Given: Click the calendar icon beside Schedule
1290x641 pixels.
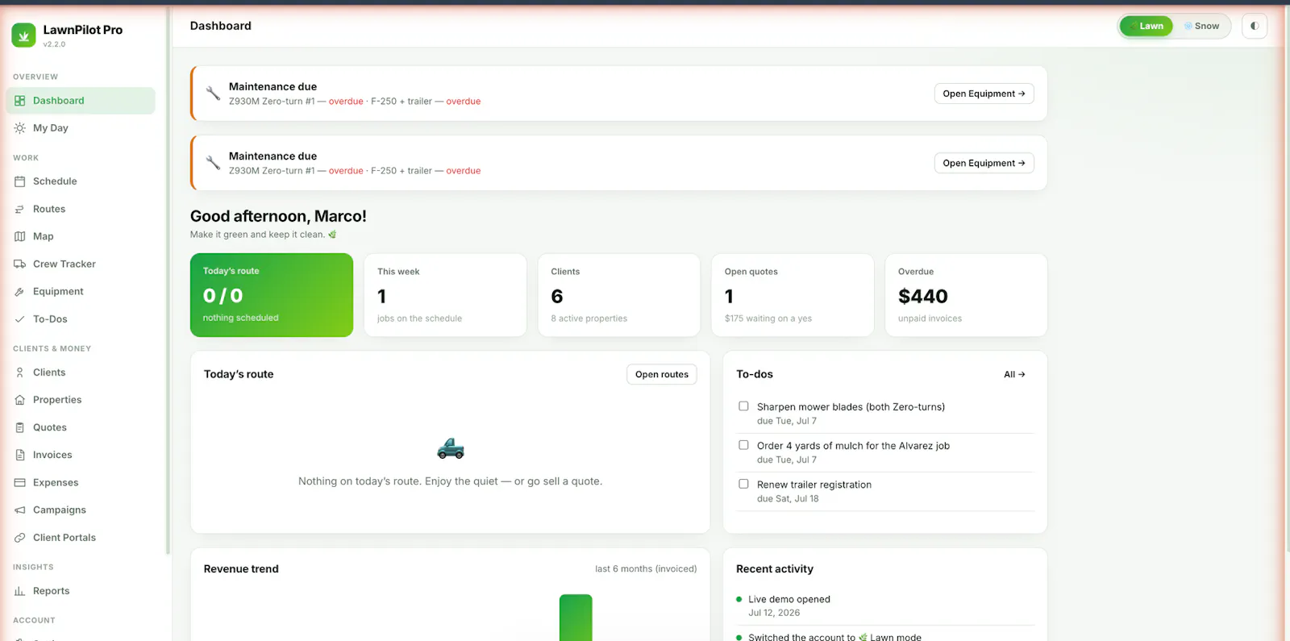Looking at the screenshot, I should coord(20,181).
